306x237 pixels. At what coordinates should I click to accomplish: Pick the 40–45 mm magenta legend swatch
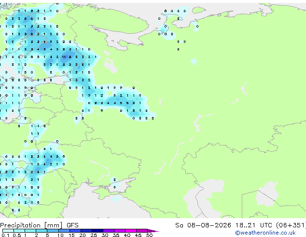pyautogui.click(x=131, y=231)
